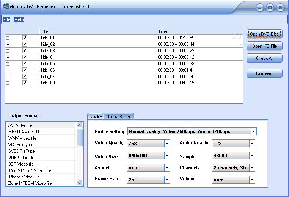Viewport: 289px width, 197px height.
Task: Select VOB Video file output format
Action: click(x=41, y=158)
